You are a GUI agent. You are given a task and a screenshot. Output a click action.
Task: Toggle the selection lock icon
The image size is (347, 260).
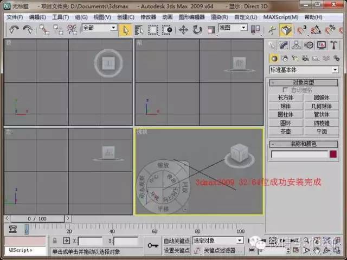click(55, 240)
